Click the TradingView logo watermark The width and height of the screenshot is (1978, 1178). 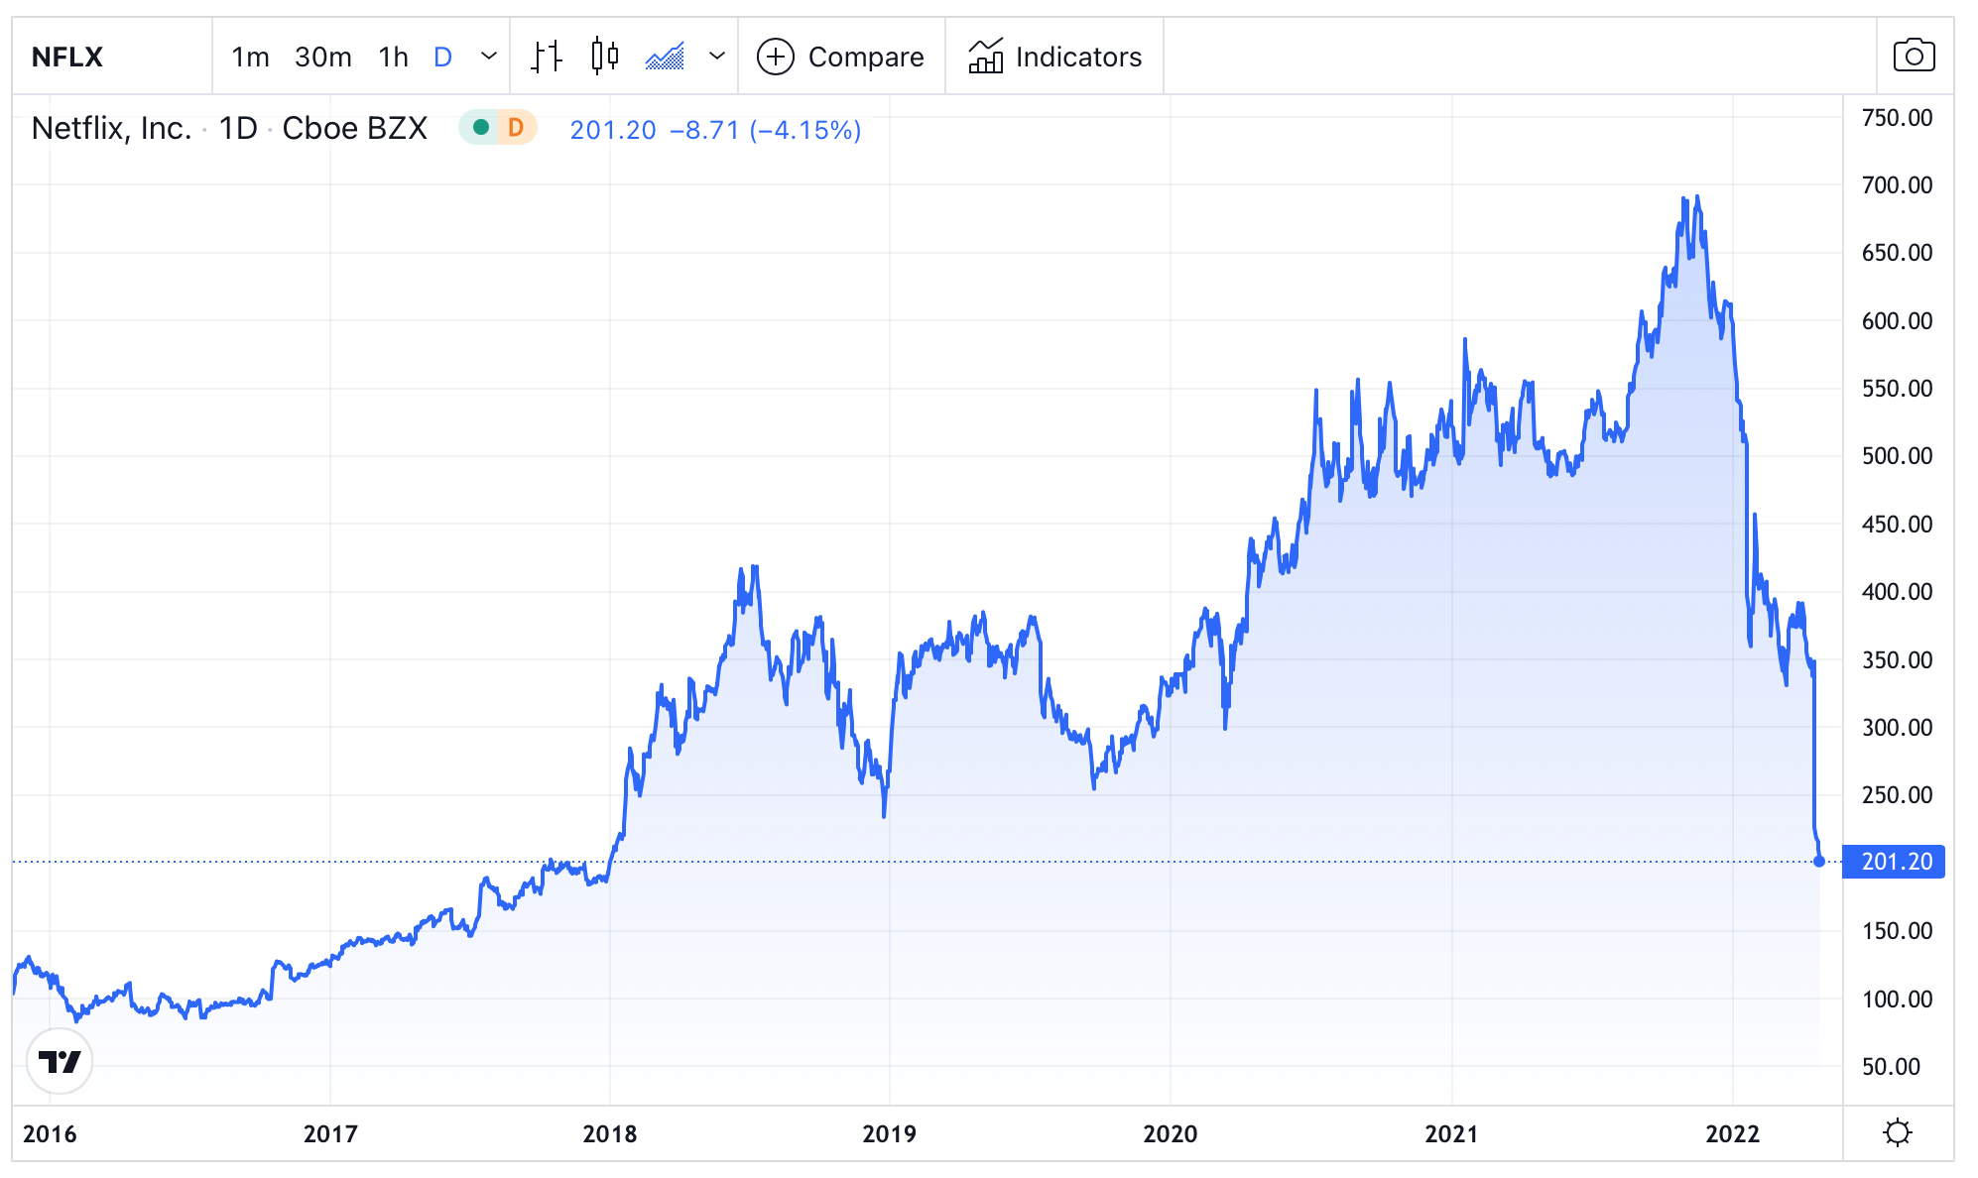pos(62,1061)
